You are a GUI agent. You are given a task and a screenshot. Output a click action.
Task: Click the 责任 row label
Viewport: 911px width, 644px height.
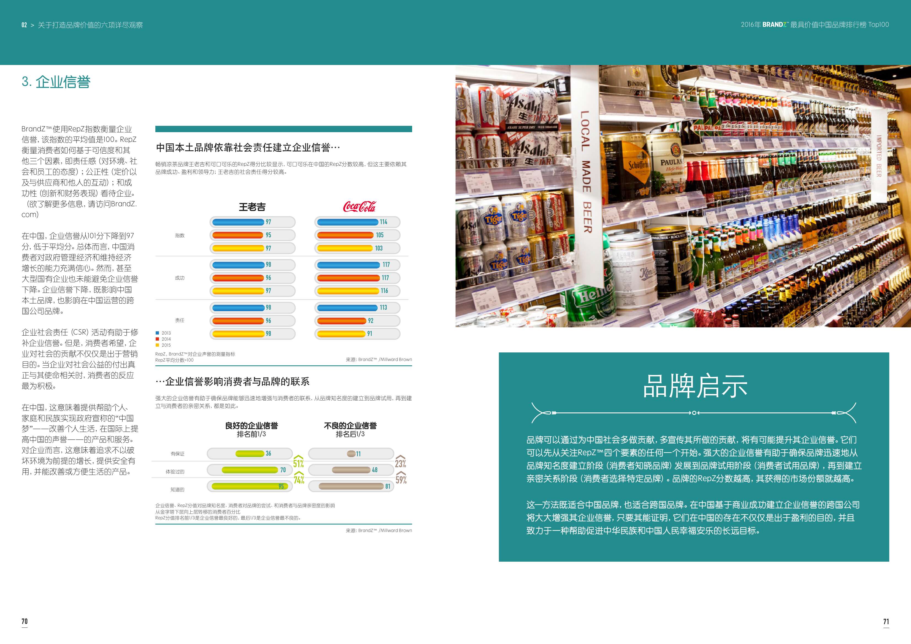tap(180, 320)
